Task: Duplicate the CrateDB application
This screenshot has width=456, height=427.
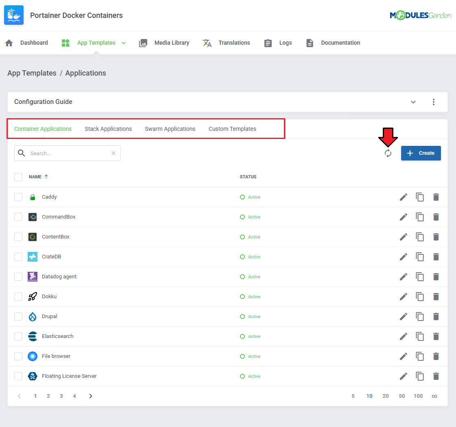Action: [x=420, y=257]
